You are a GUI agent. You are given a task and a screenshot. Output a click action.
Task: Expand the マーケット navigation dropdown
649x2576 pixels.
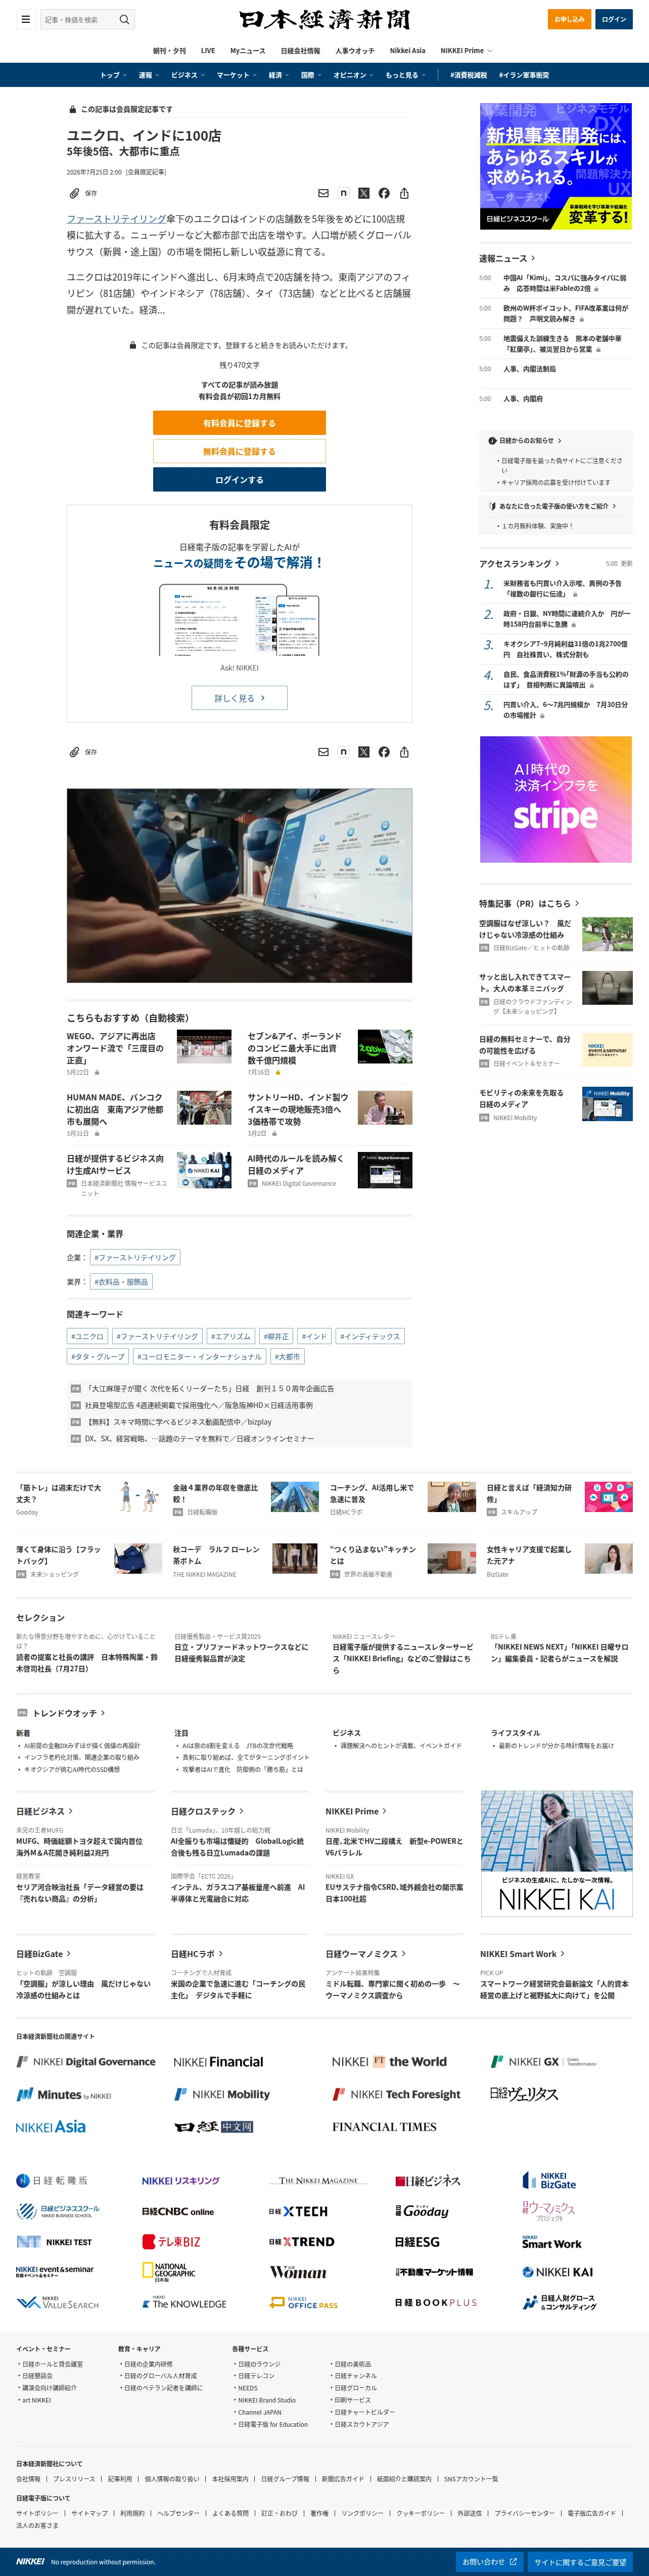coord(237,75)
